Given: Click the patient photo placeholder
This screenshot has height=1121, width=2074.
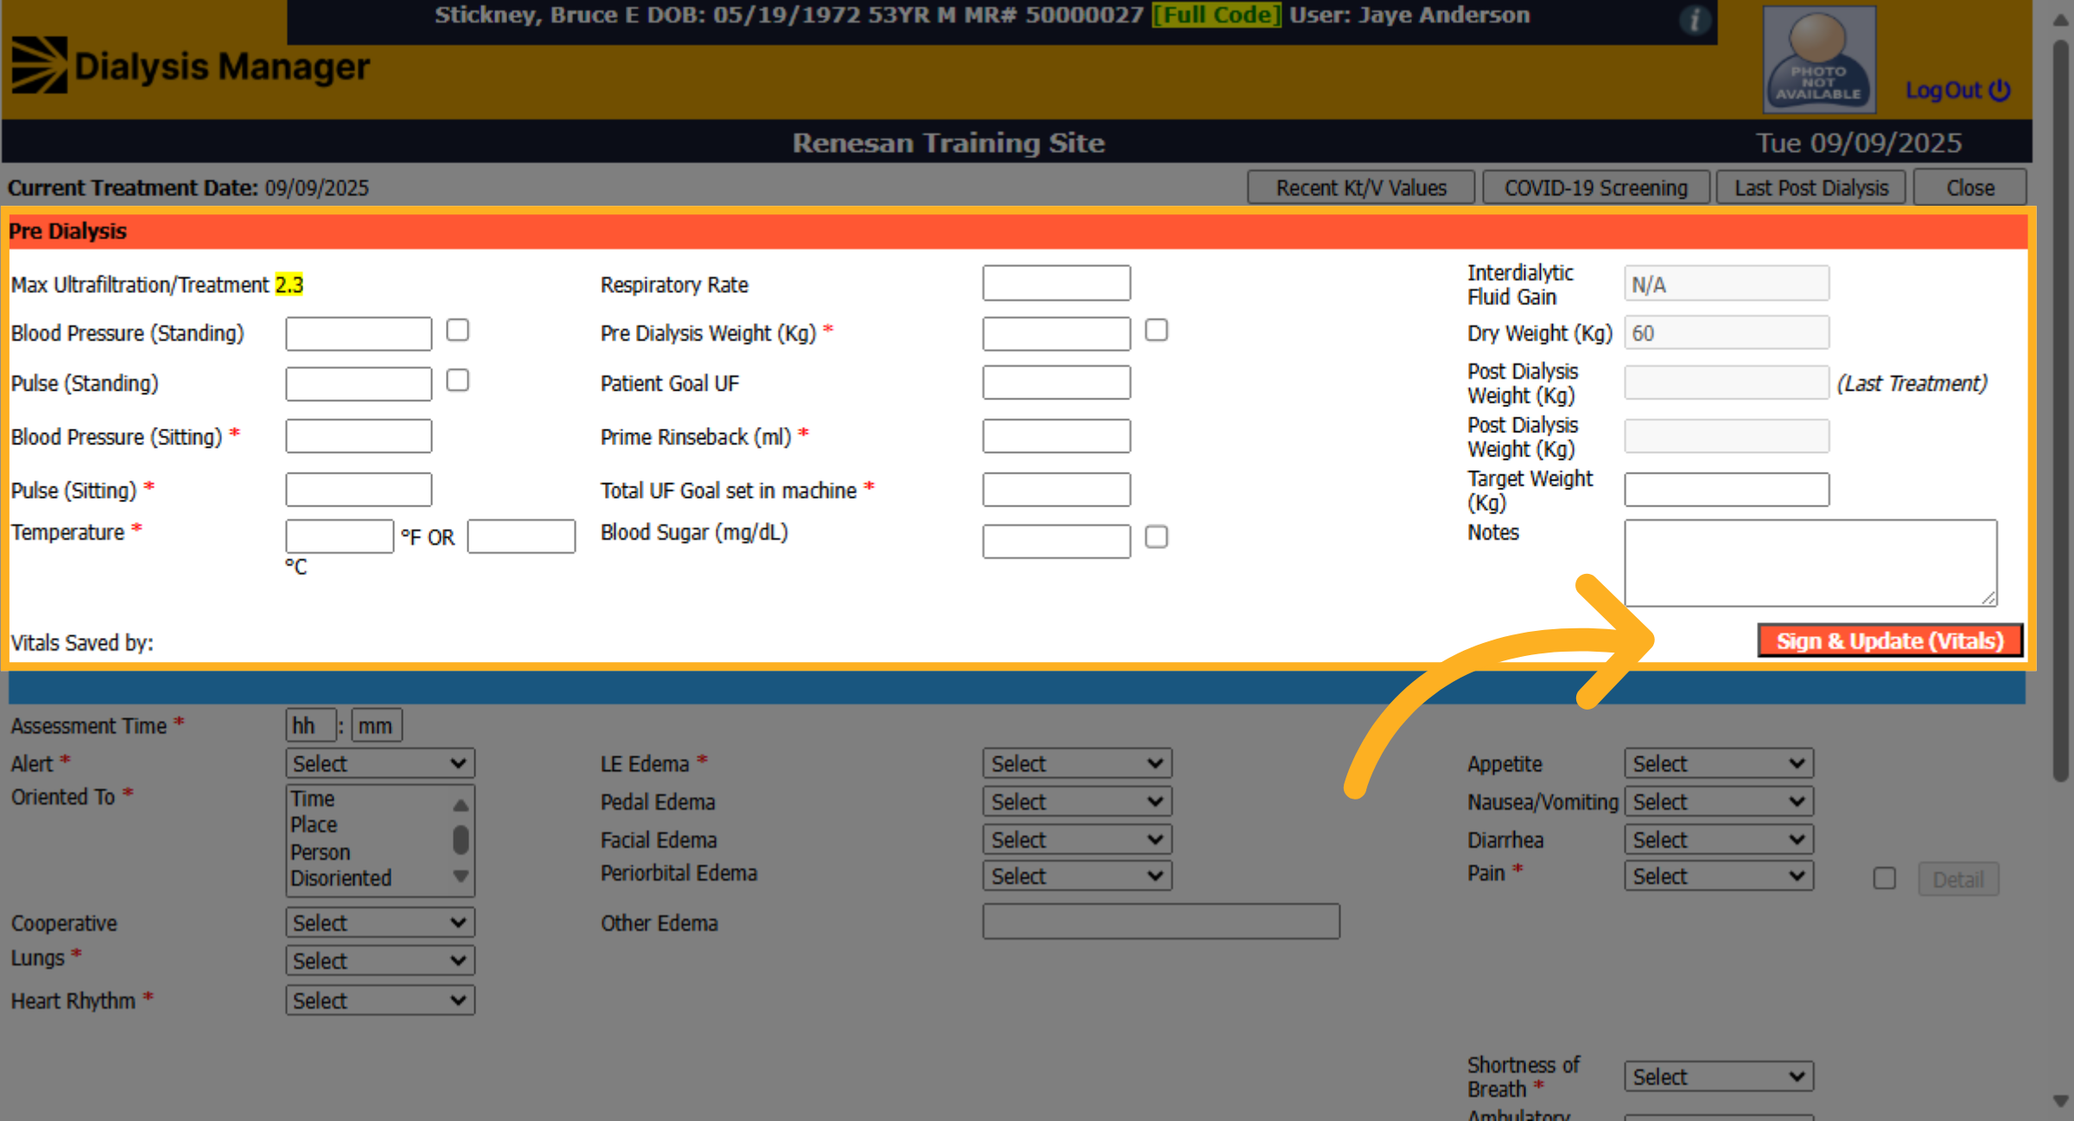Looking at the screenshot, I should click(1819, 60).
